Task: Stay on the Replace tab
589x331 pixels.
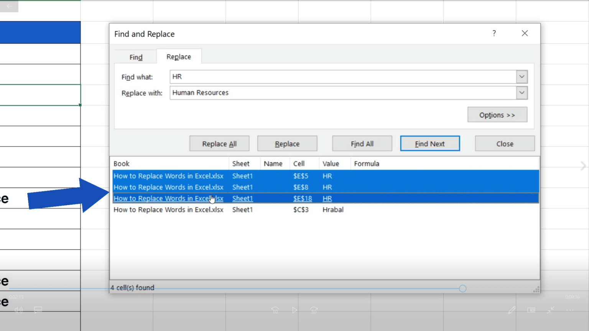Action: point(179,56)
